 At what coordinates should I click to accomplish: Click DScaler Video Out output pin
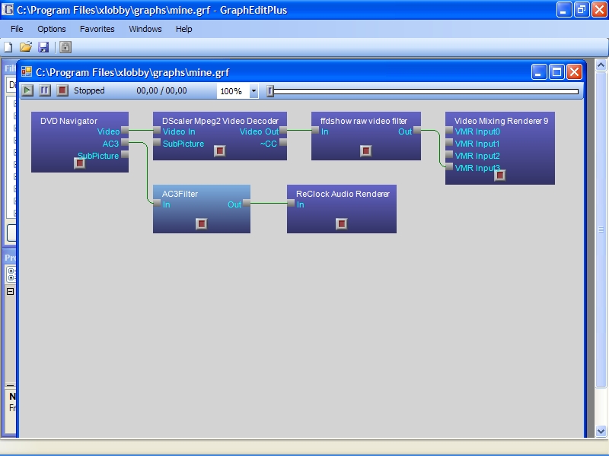[x=283, y=131]
